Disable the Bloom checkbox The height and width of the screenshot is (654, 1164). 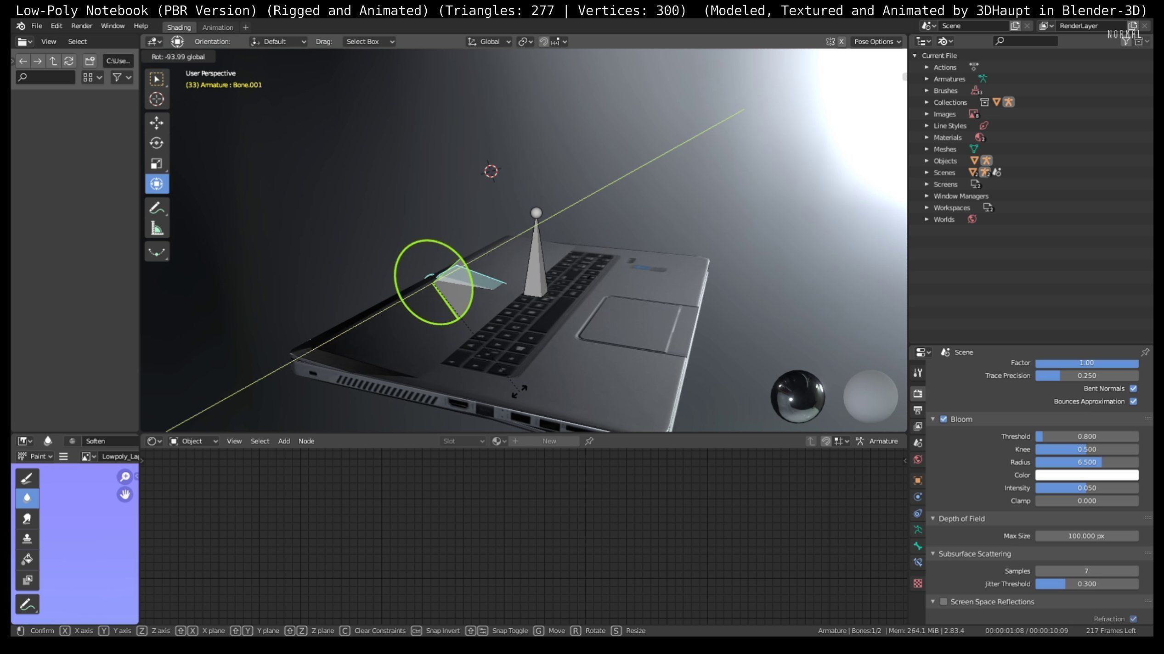coord(944,419)
